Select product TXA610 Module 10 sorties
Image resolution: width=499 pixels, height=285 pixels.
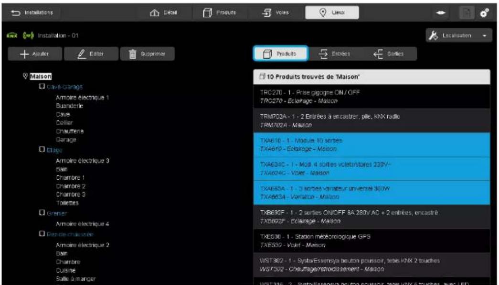(372, 145)
